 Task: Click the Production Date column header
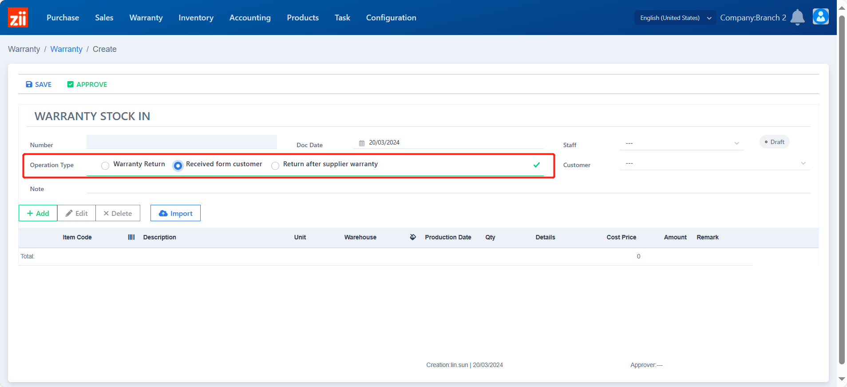[x=448, y=237]
